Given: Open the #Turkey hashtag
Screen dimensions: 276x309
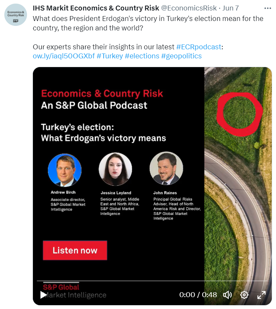Looking at the screenshot, I should click(x=110, y=56).
